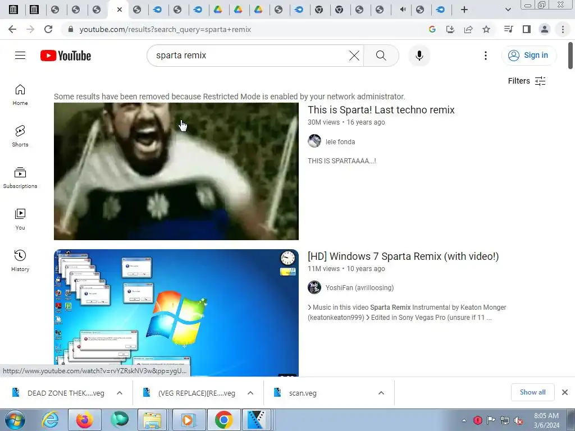Open Windows Explorer folder on taskbar
Viewport: 575px width, 431px height.
(x=152, y=420)
